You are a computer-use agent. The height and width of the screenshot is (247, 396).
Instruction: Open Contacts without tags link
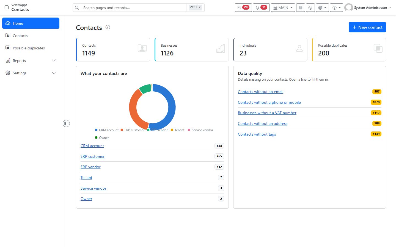click(257, 134)
